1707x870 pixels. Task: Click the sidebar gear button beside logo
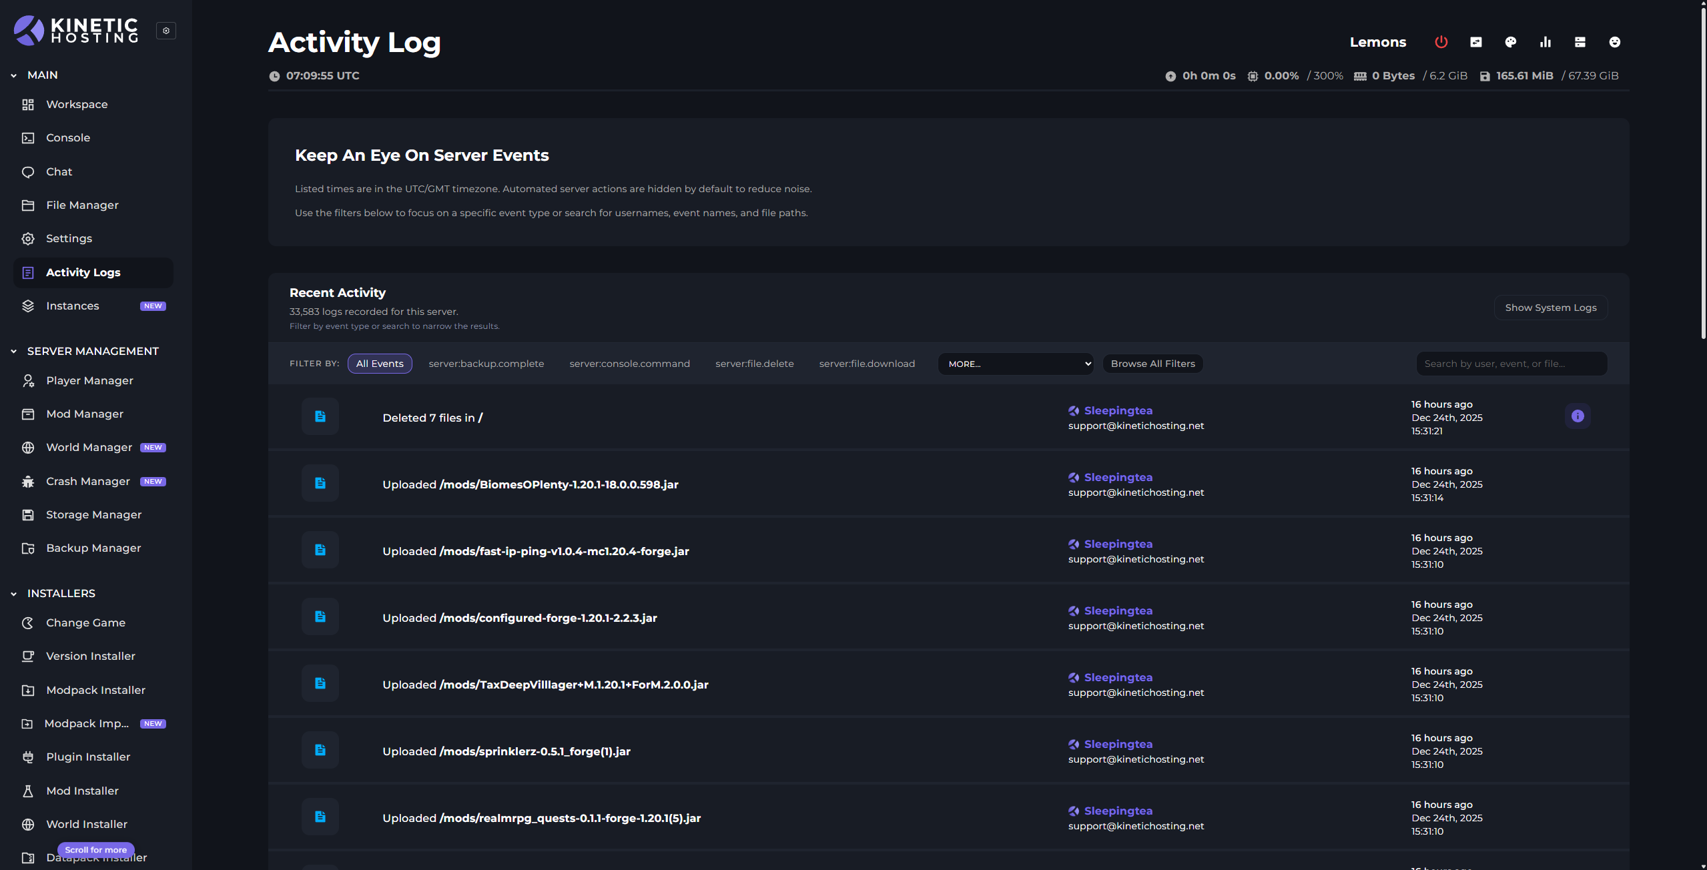point(166,31)
